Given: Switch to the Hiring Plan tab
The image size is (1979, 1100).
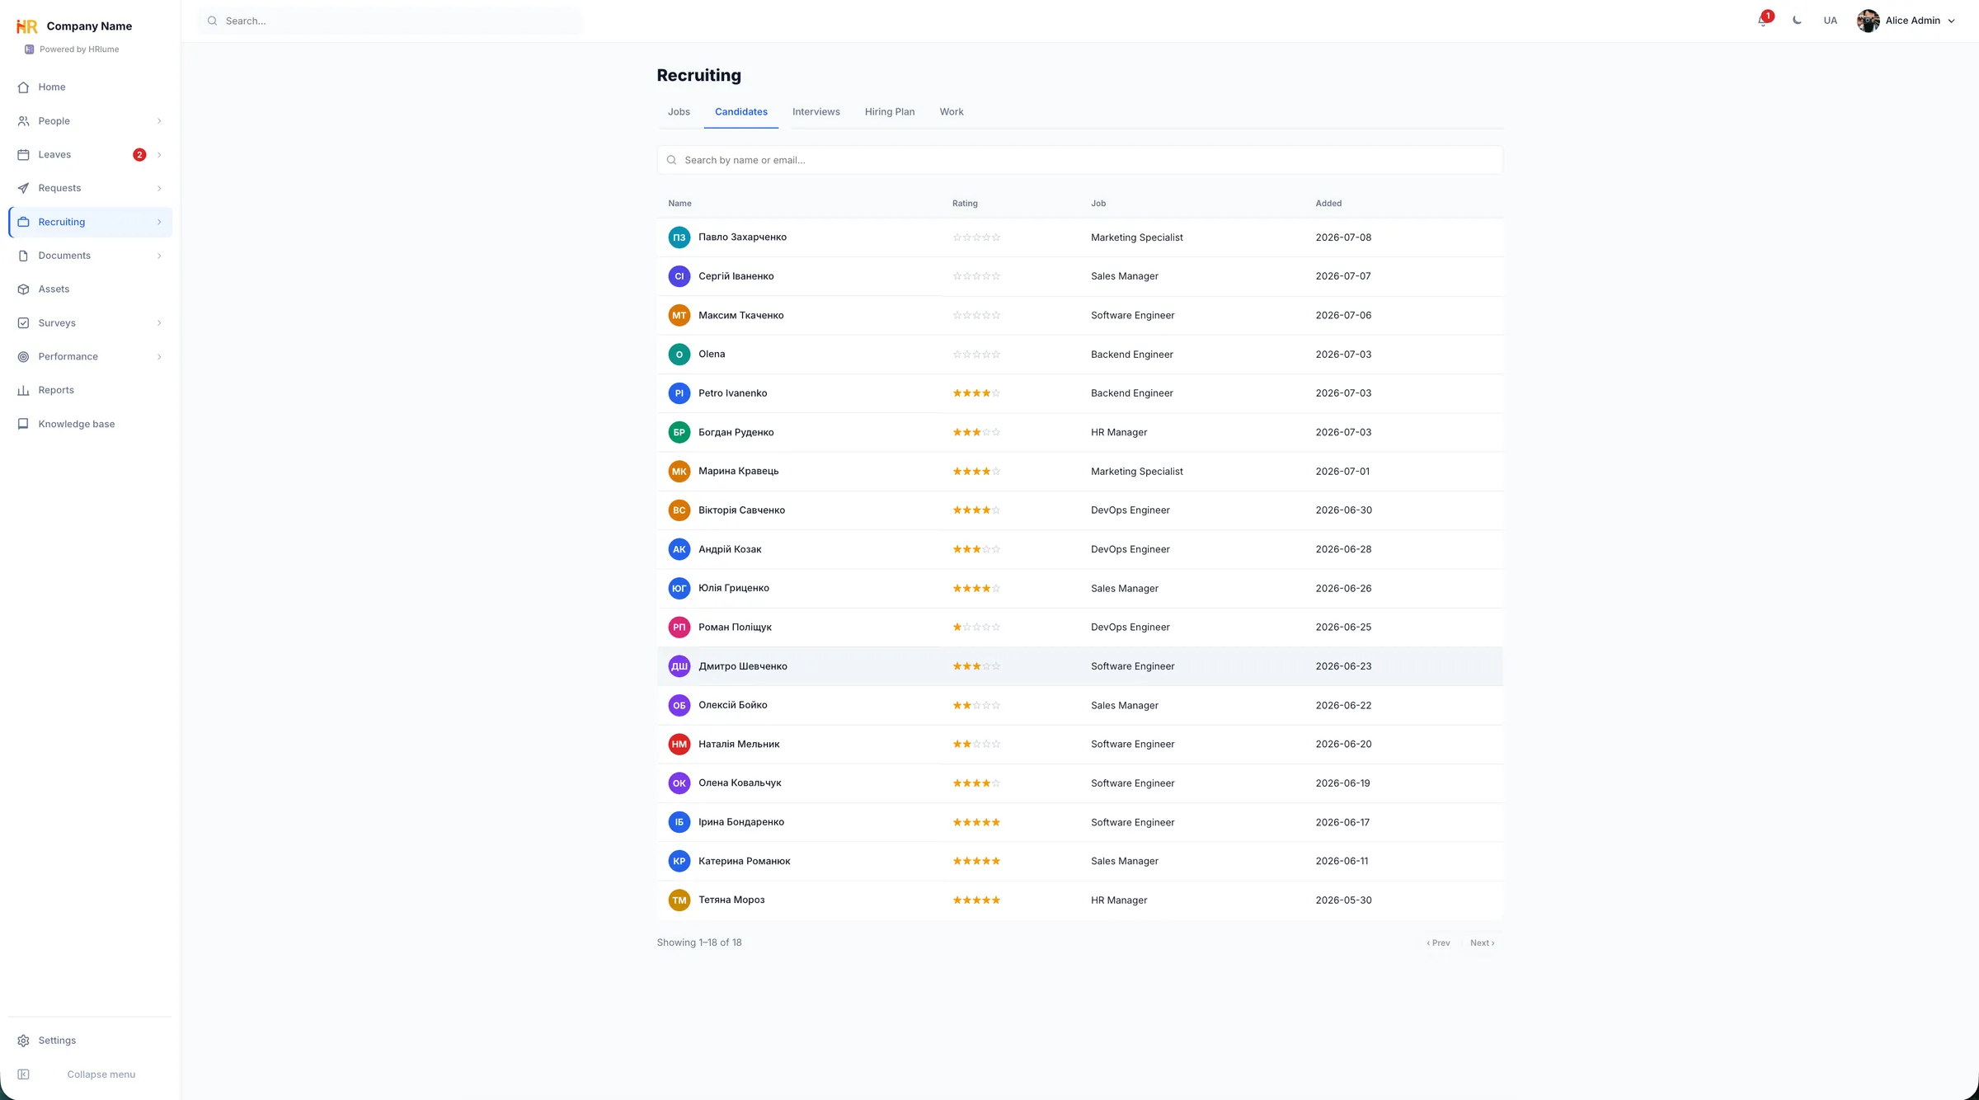Looking at the screenshot, I should [x=889, y=112].
